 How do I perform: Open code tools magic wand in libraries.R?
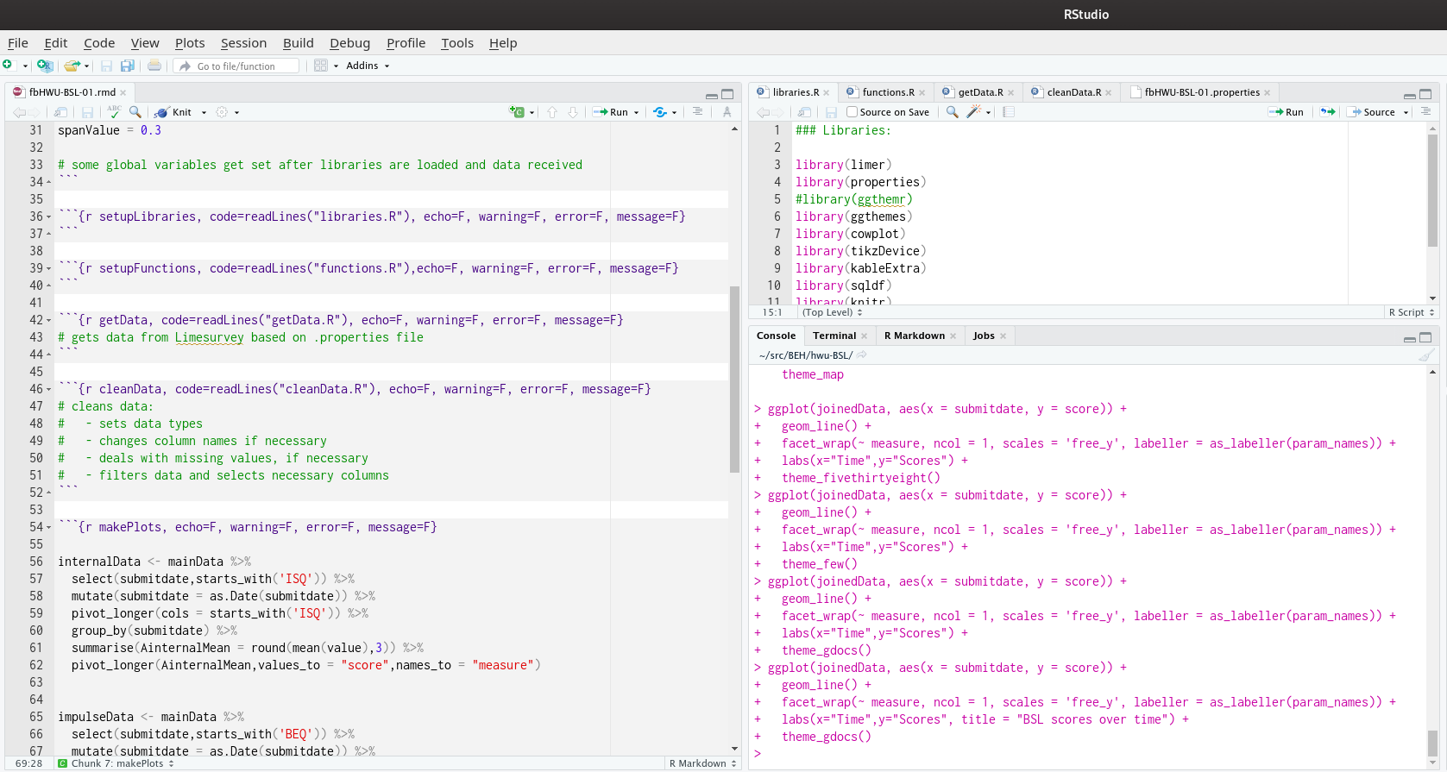[x=973, y=112]
